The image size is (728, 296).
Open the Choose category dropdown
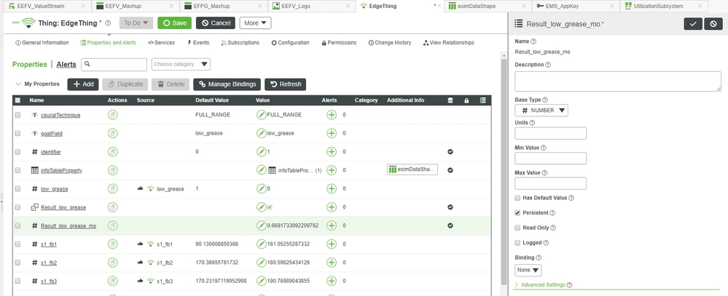[181, 65]
